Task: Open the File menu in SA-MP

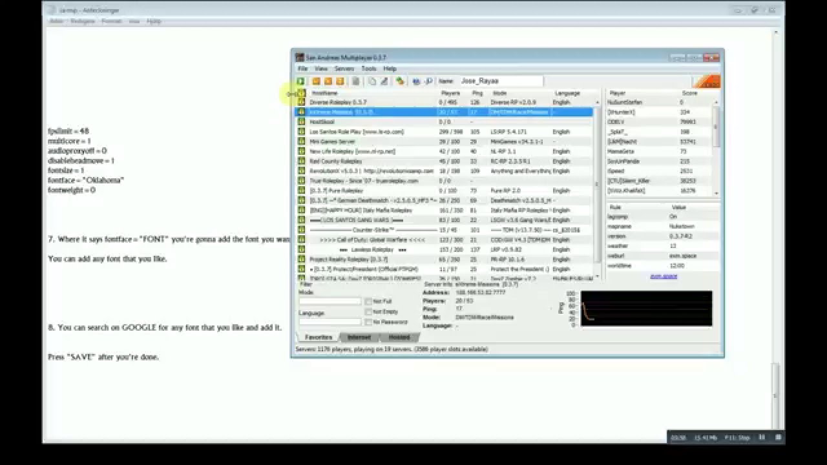Action: click(x=302, y=68)
